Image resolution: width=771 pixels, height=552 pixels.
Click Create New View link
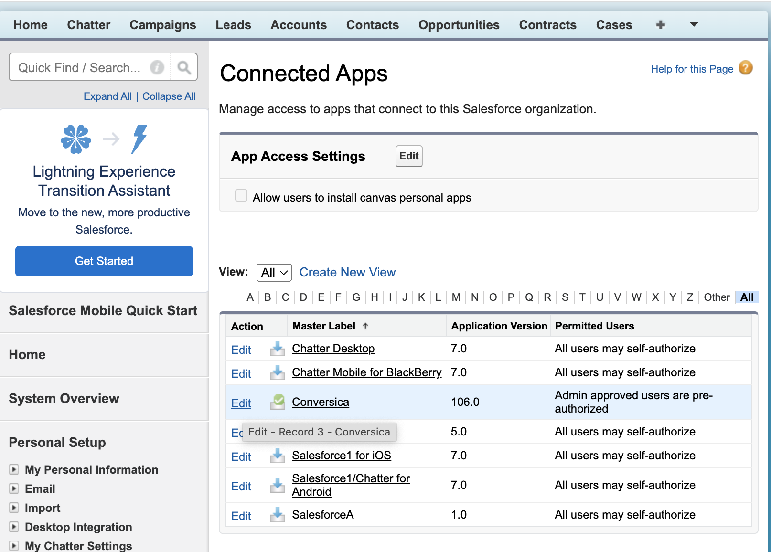pyautogui.click(x=347, y=272)
